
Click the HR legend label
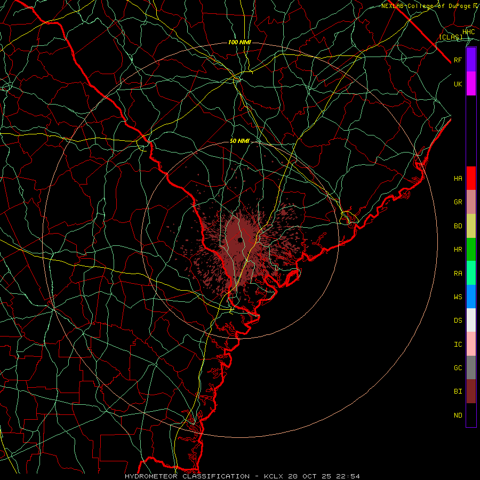pos(458,250)
